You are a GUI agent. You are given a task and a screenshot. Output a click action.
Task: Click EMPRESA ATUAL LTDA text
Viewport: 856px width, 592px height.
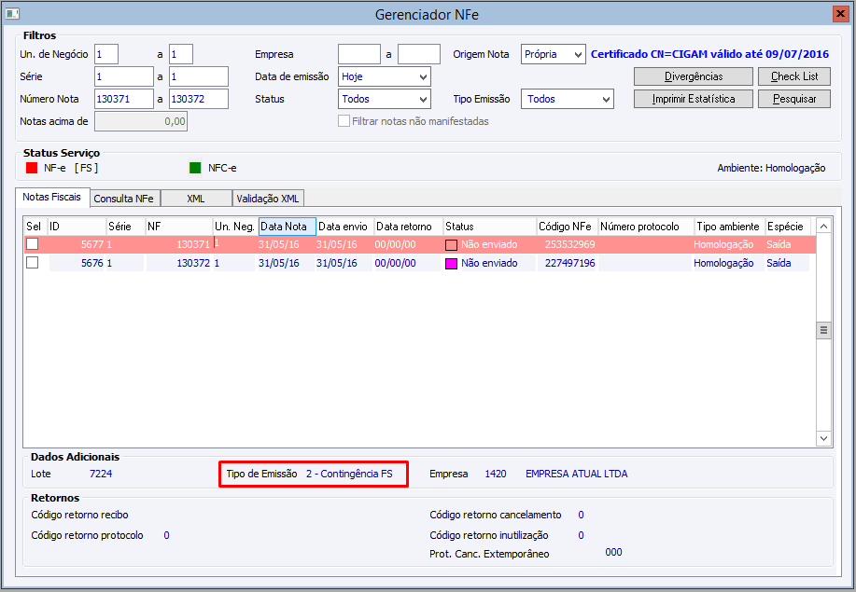tap(577, 474)
